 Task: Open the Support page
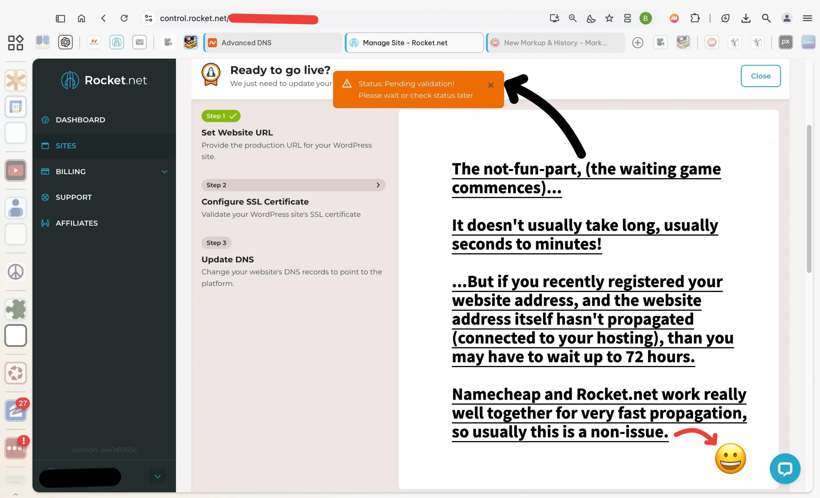(74, 197)
